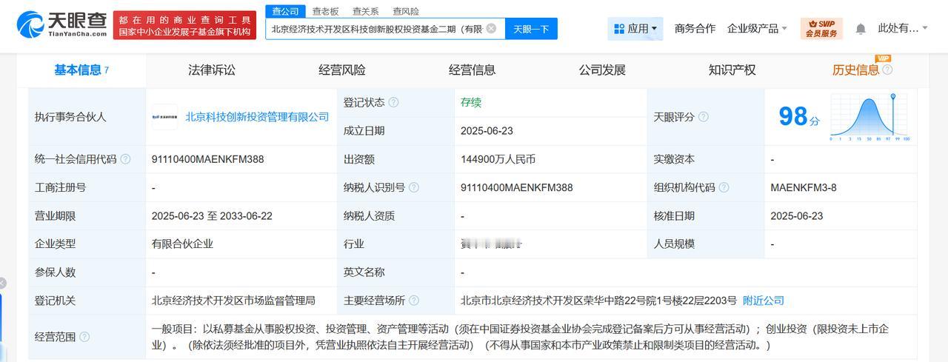The width and height of the screenshot is (948, 362).
Task: Switch to 查公司 search tab
Action: pyautogui.click(x=285, y=11)
